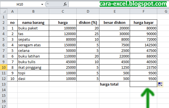Select the 'celana' cell
Image resolution: width=169 pixels, height=108 pixels.
tap(33, 50)
